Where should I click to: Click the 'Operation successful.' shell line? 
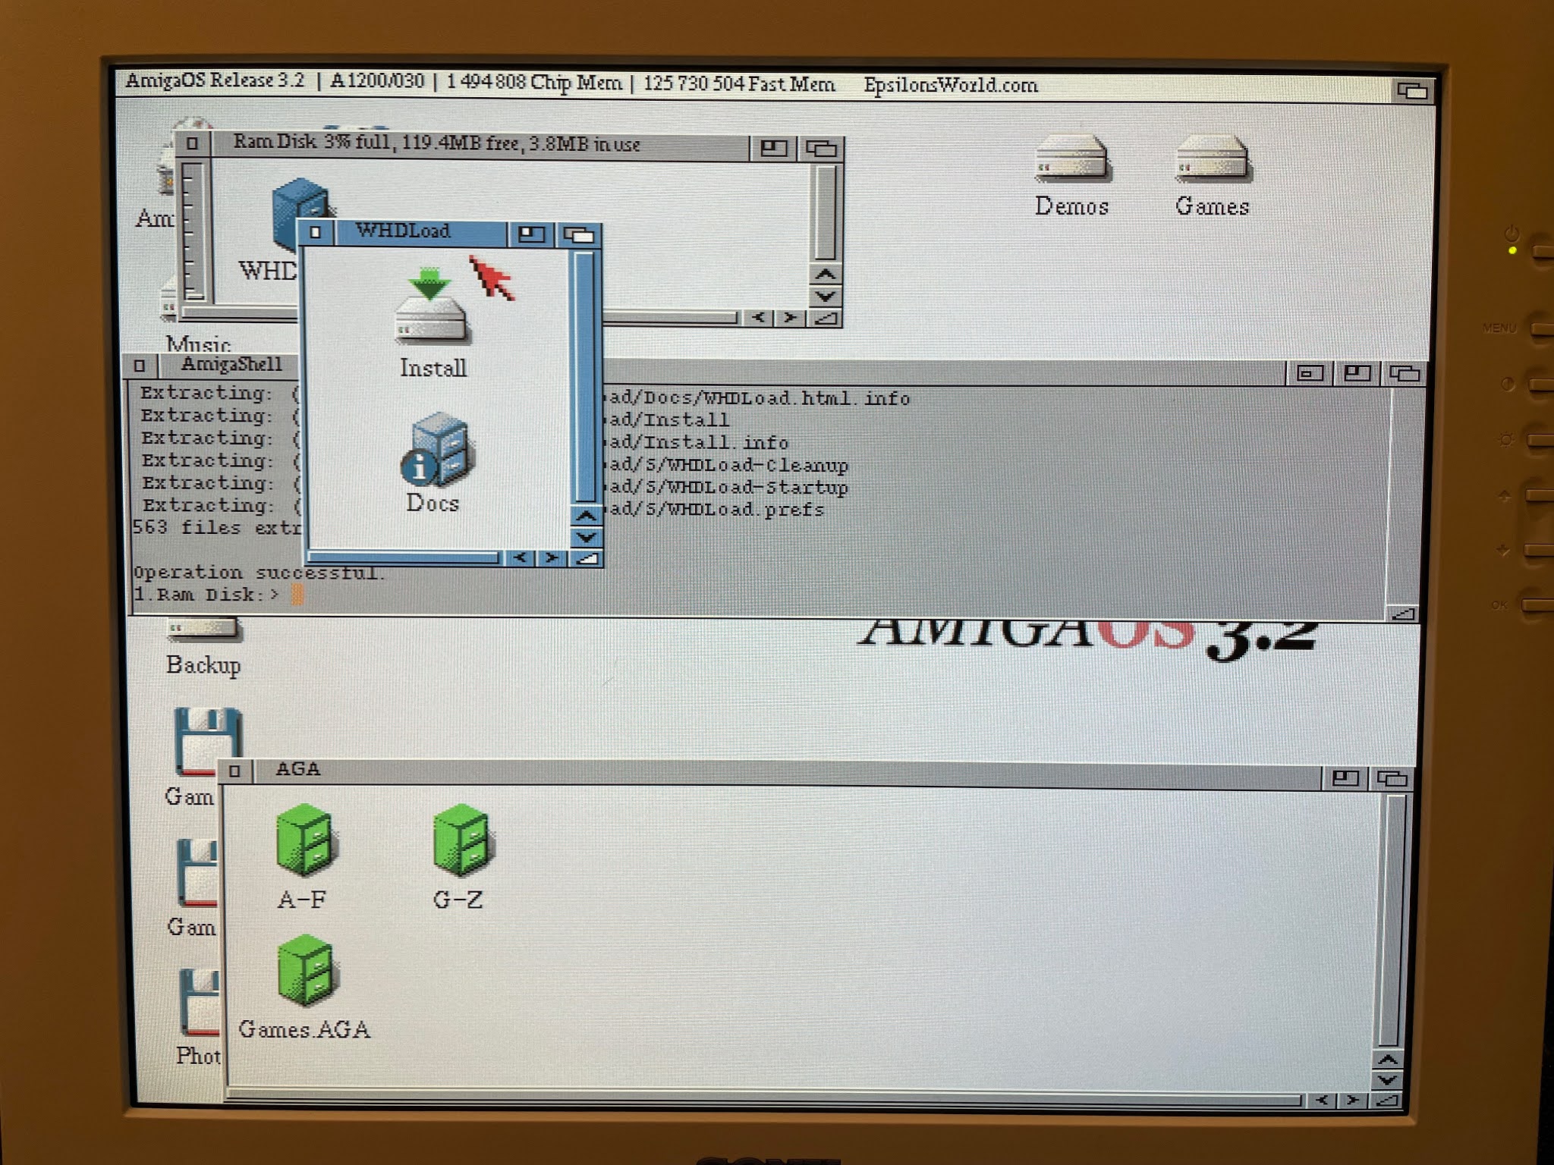click(x=259, y=573)
